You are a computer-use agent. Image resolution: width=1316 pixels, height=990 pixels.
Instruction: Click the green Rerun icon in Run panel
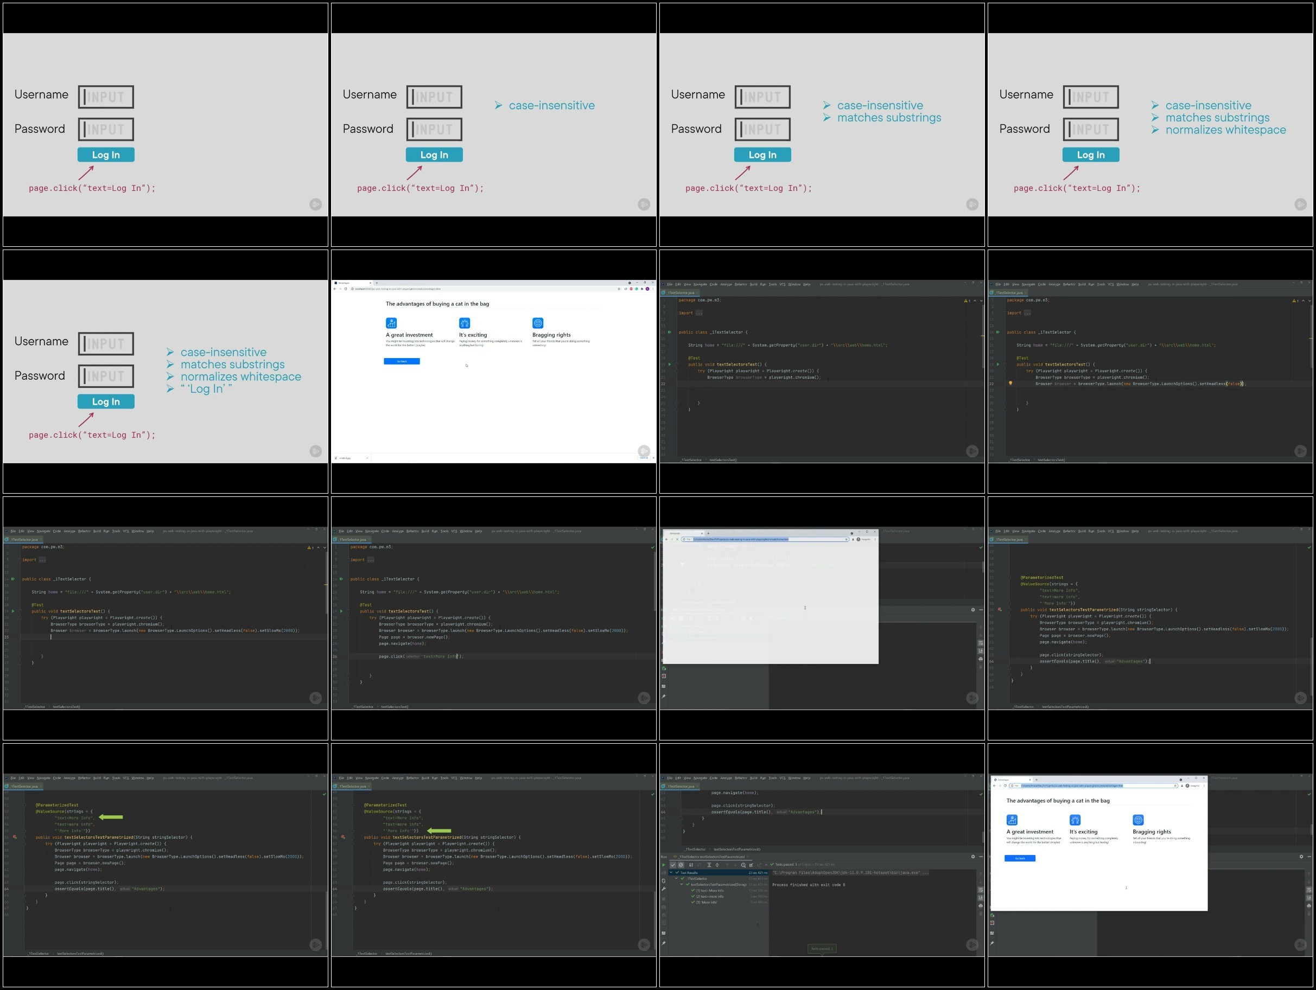(664, 865)
